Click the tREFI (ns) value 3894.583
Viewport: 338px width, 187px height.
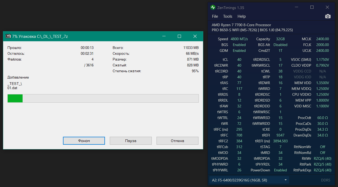pyautogui.click(x=280, y=141)
